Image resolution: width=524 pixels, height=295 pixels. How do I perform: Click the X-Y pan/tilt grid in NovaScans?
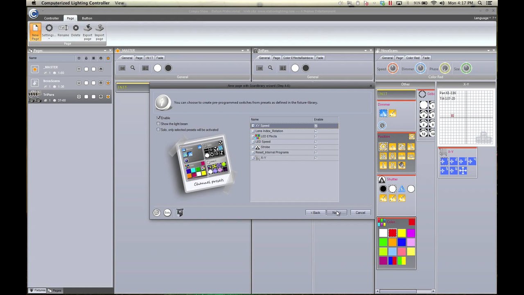coord(466,118)
